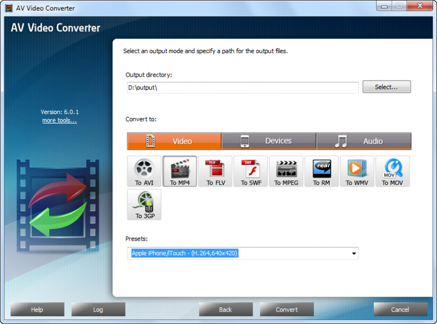
Task: Open the Audio tab
Action: (364, 141)
